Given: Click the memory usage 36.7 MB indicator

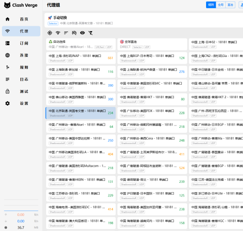Looking at the screenshot, I should coord(21,228).
